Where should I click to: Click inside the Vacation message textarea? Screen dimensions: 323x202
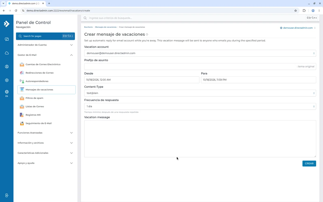[x=200, y=139]
